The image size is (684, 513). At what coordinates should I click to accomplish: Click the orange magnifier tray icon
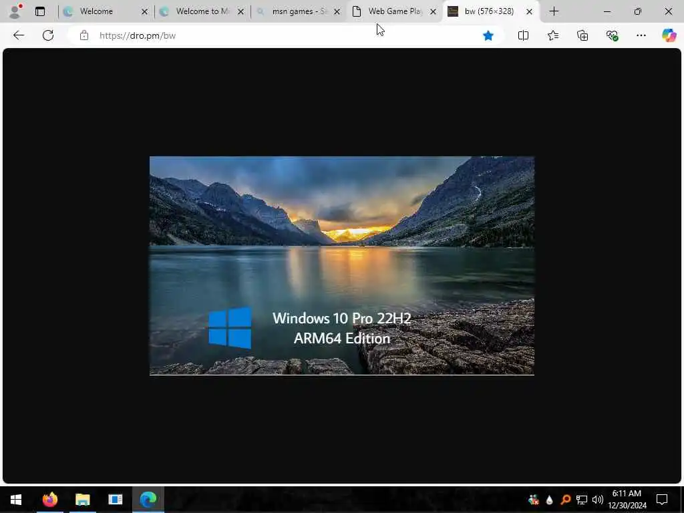[x=565, y=500]
